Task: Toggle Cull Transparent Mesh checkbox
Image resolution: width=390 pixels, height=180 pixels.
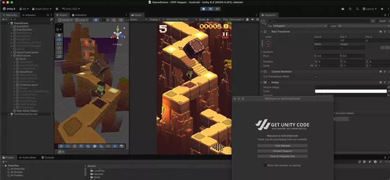Action: click(316, 76)
